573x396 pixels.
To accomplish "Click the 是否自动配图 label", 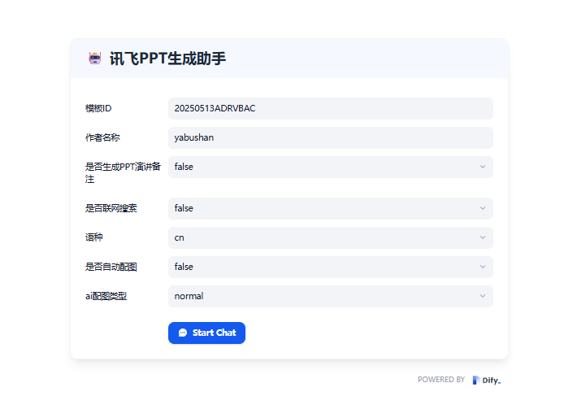I will pos(111,267).
